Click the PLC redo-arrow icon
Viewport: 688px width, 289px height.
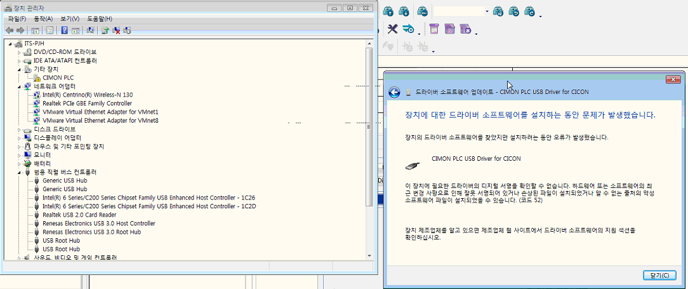[x=529, y=11]
